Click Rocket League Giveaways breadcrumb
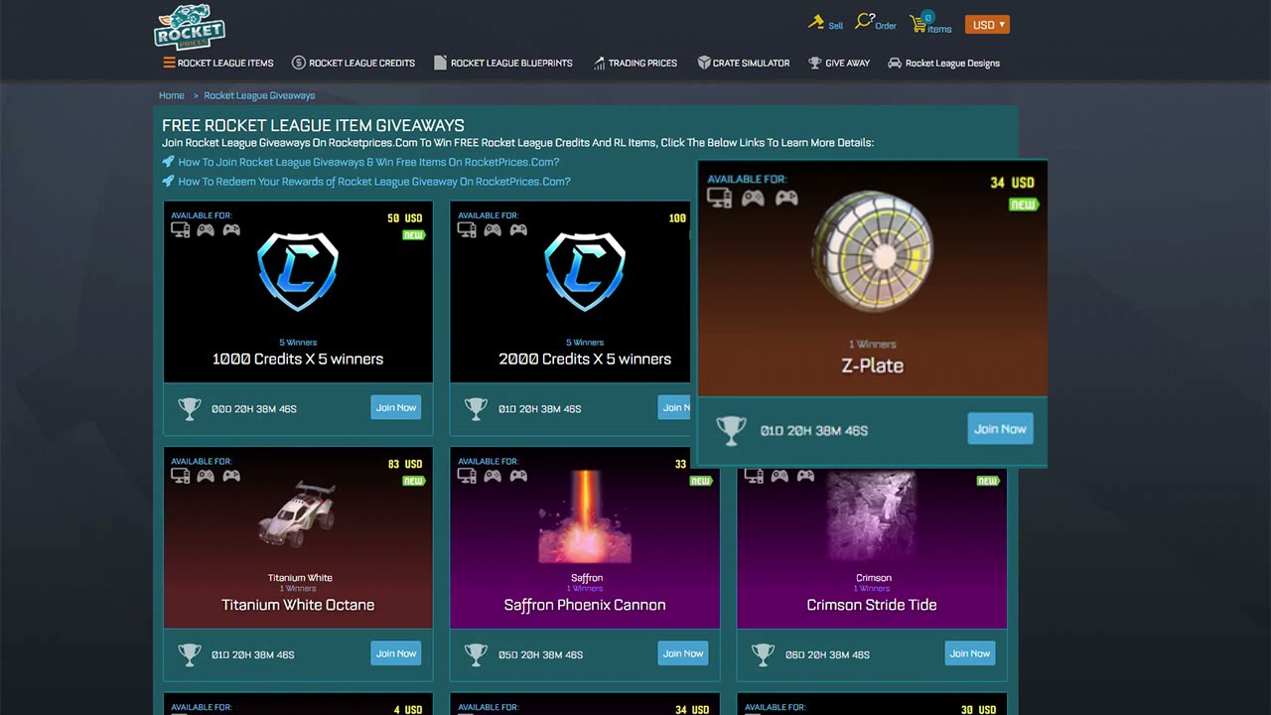 [x=259, y=95]
